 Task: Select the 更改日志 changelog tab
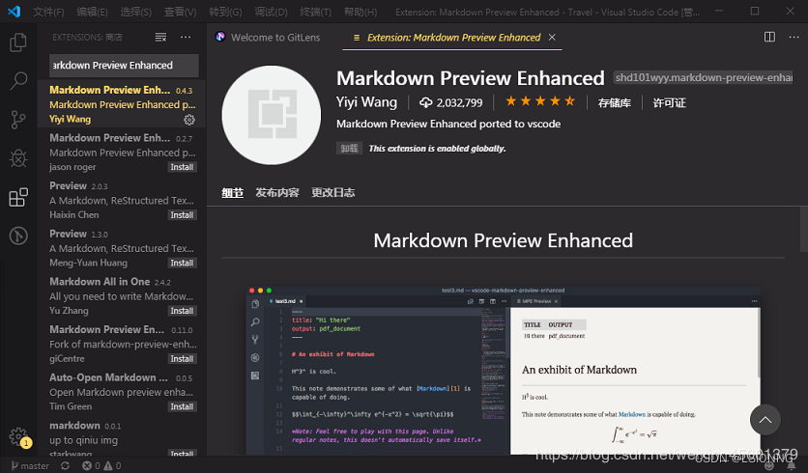(x=332, y=192)
